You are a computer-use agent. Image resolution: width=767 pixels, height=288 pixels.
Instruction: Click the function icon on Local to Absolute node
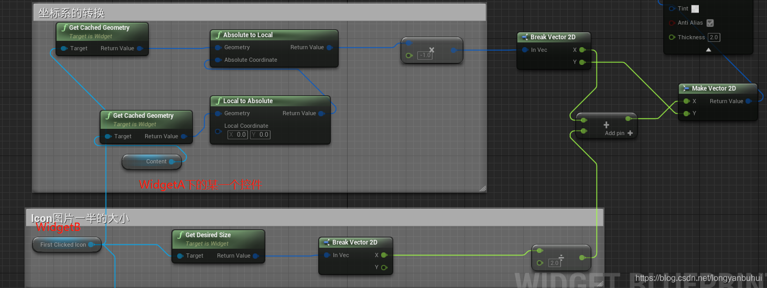[219, 101]
